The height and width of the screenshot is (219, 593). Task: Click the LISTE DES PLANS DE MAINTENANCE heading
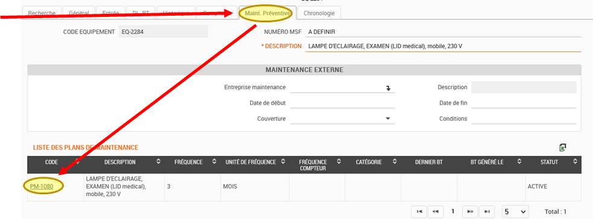coord(86,148)
